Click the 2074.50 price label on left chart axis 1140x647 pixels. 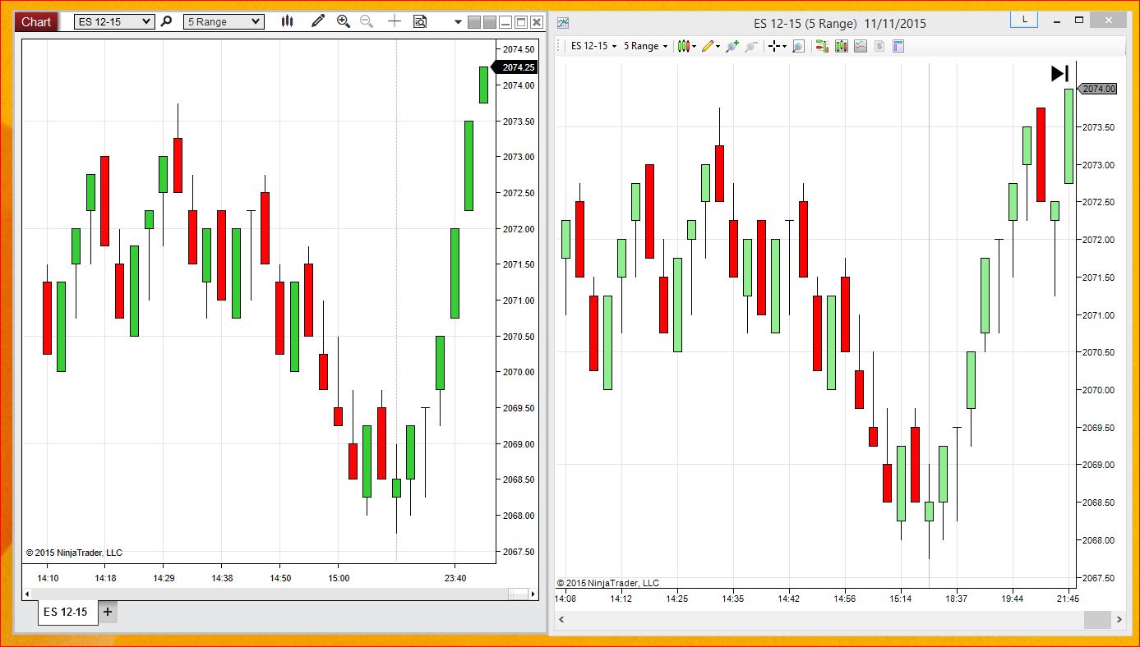pos(519,49)
